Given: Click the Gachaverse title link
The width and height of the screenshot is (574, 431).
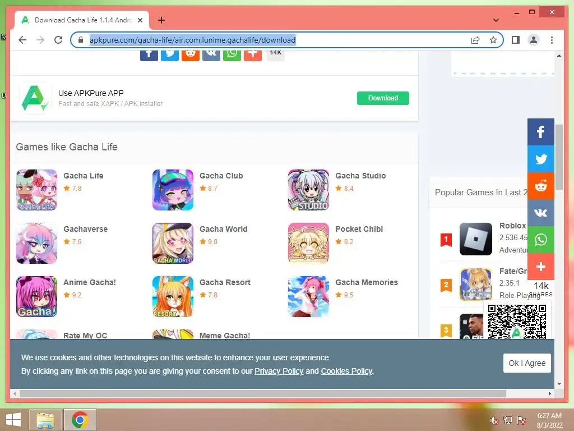Looking at the screenshot, I should coord(85,229).
